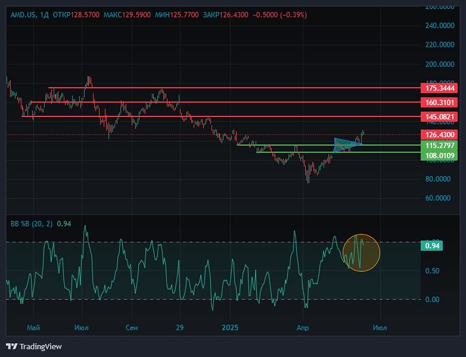Click the Май label on time axis
This screenshot has height=357, width=466.
tap(33, 327)
